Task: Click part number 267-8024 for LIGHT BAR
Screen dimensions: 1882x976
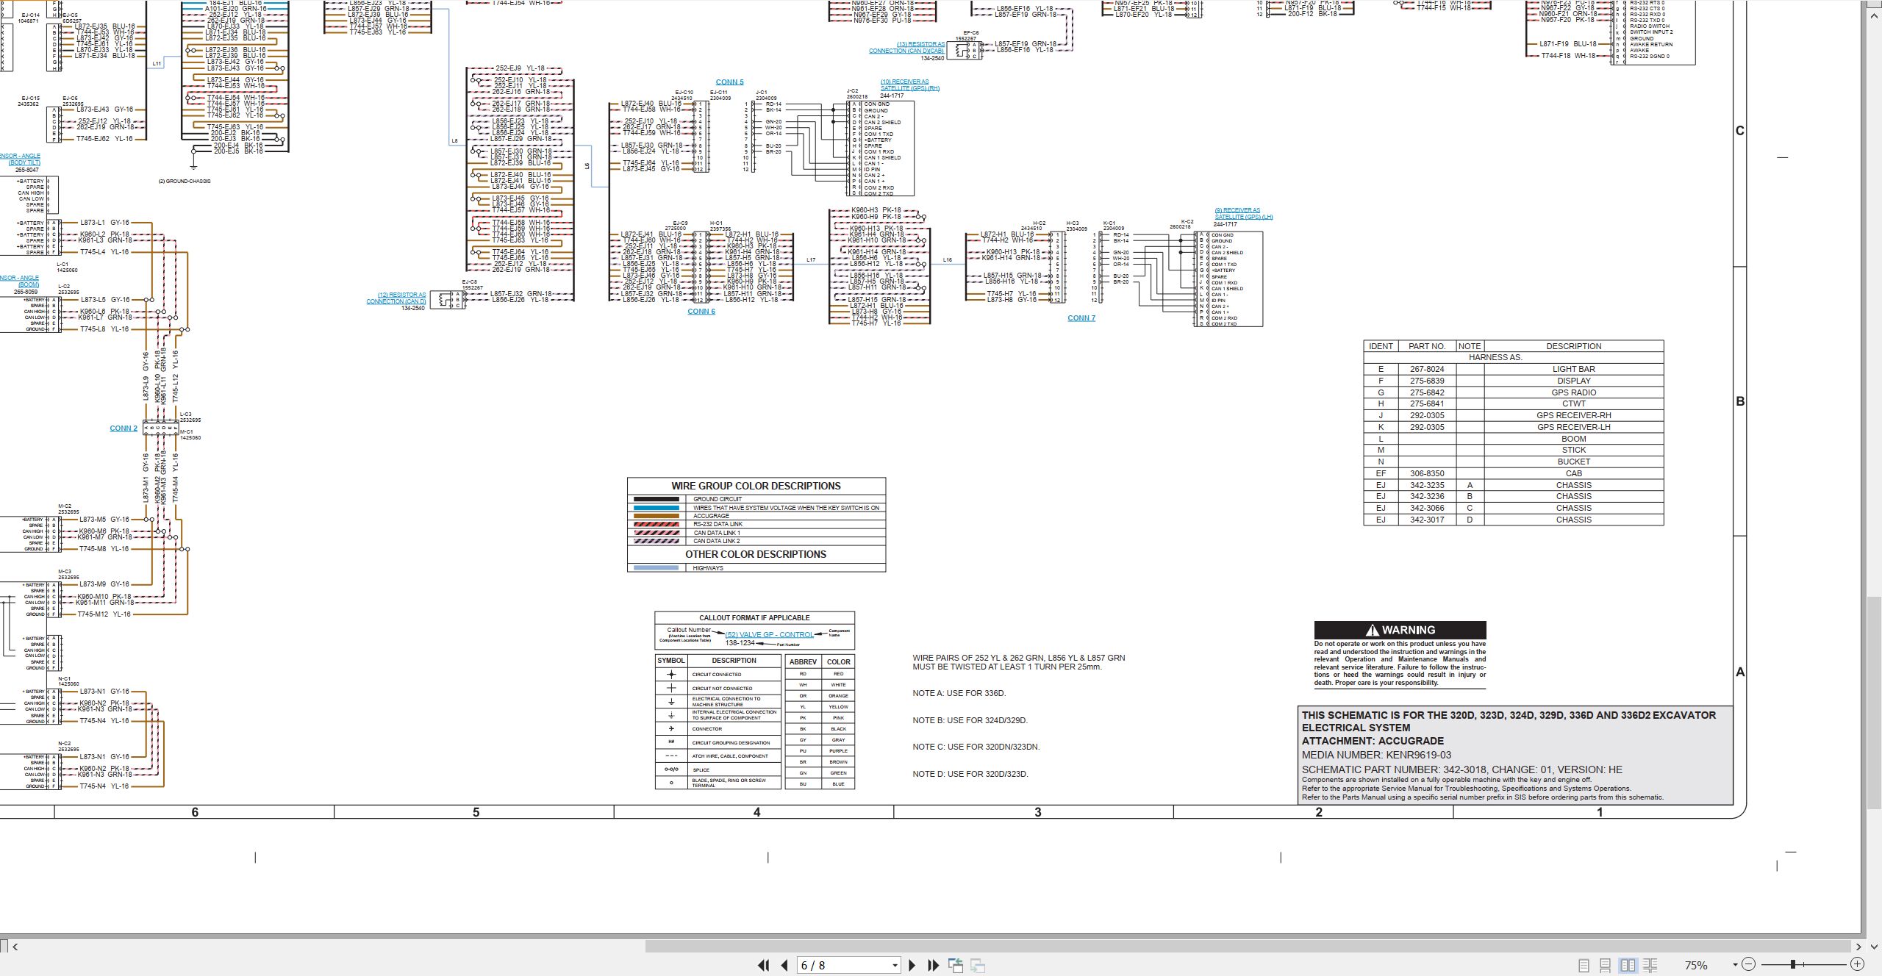Action: pos(1427,370)
